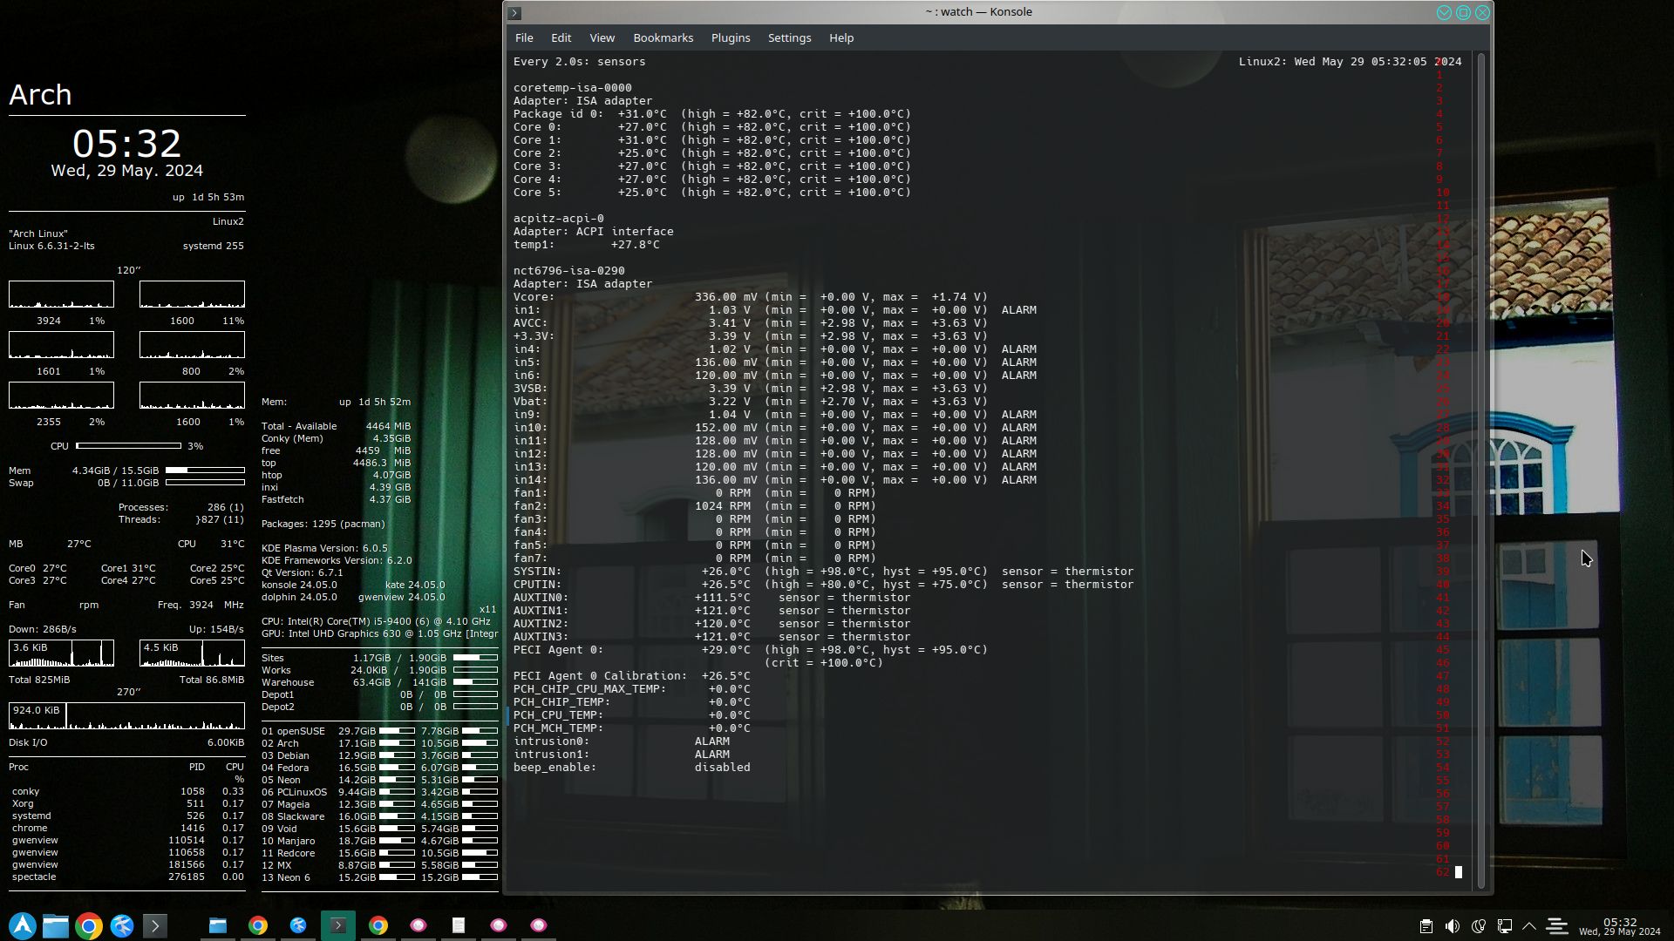Click the show desktop lines icon by the clock
The image size is (1674, 941).
[x=1557, y=926]
